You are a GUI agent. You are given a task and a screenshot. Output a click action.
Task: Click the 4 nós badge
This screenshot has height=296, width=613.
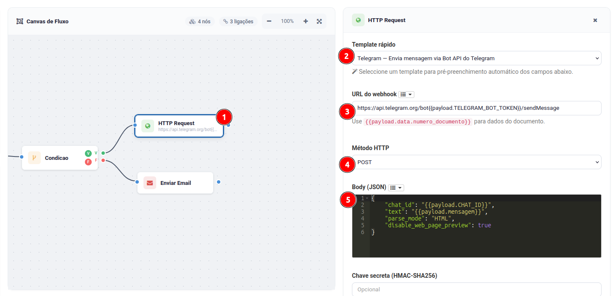tap(200, 21)
